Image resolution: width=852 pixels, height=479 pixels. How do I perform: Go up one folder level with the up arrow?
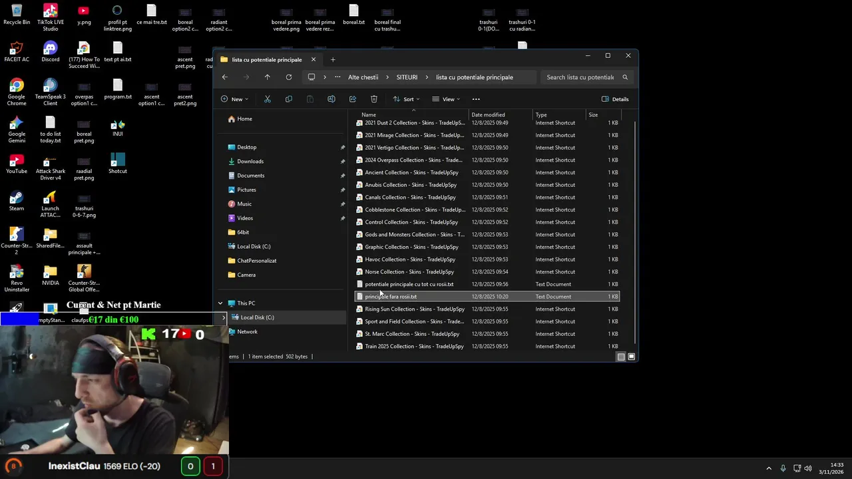pos(267,77)
